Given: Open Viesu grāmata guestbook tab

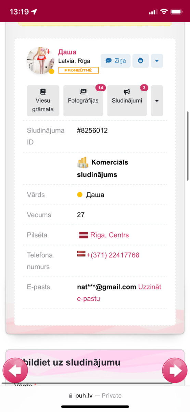Looking at the screenshot, I should click(x=43, y=101).
